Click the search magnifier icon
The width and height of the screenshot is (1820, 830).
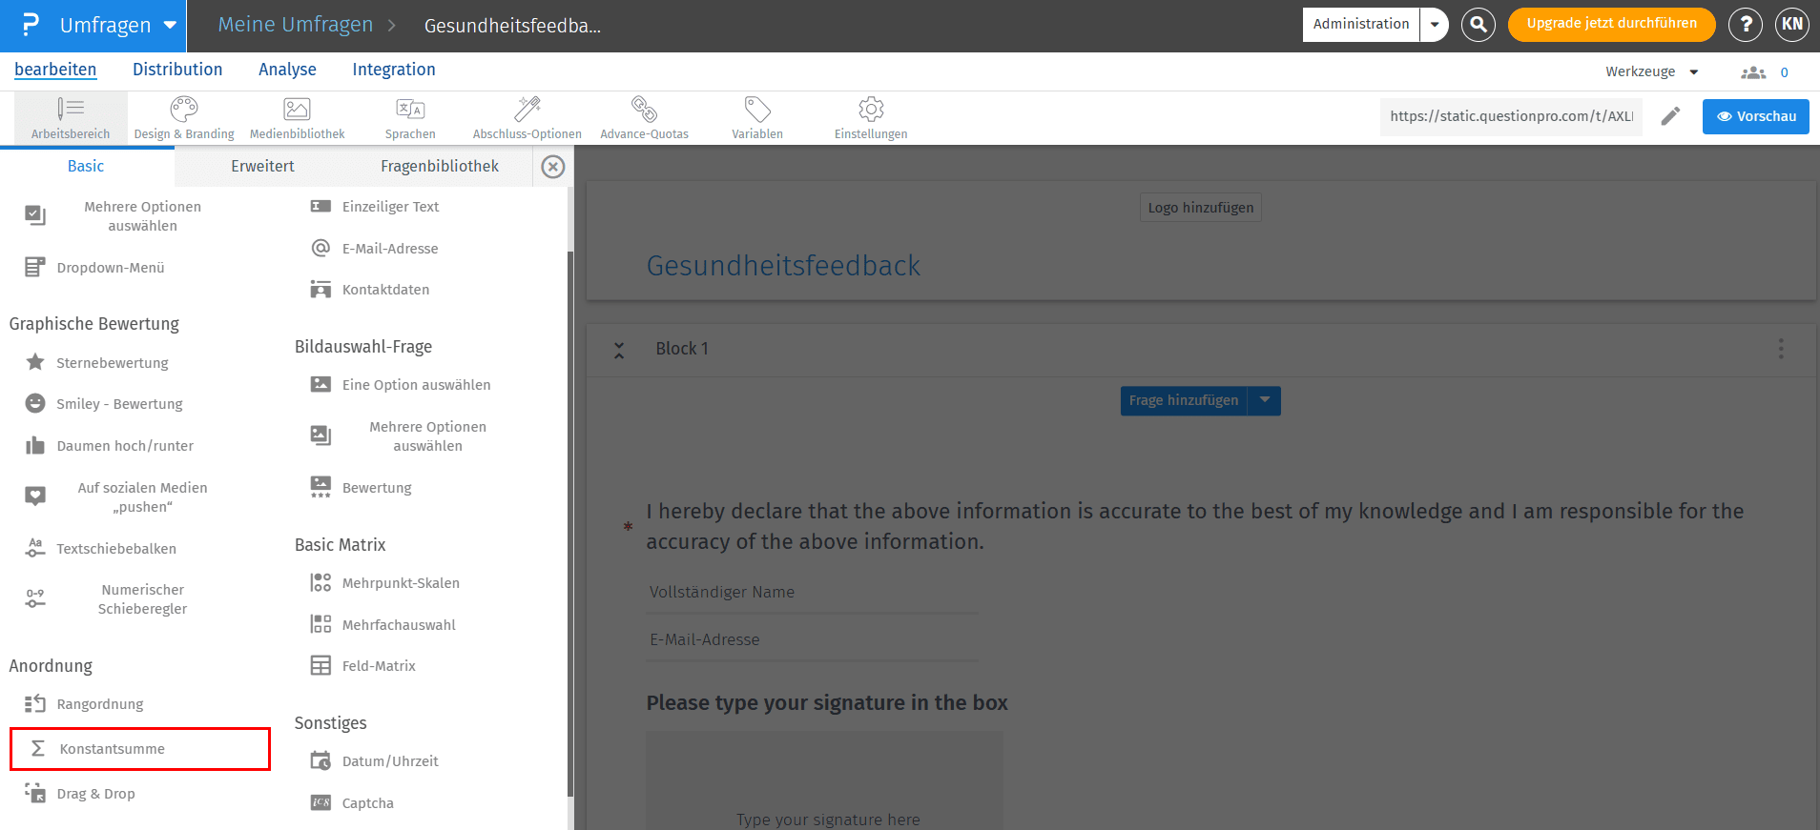click(1479, 25)
